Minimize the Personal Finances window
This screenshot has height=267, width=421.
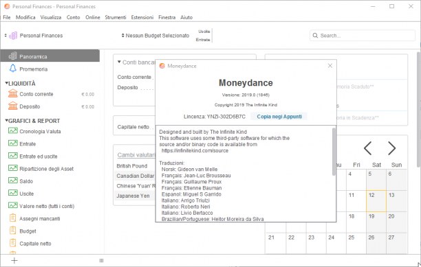[x=373, y=6]
